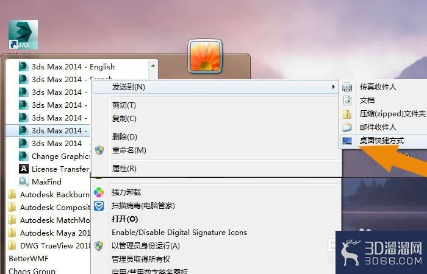The height and width of the screenshot is (274, 427).
Task: Choose 扫描病毒(电脑管家) scan option
Action: (143, 206)
